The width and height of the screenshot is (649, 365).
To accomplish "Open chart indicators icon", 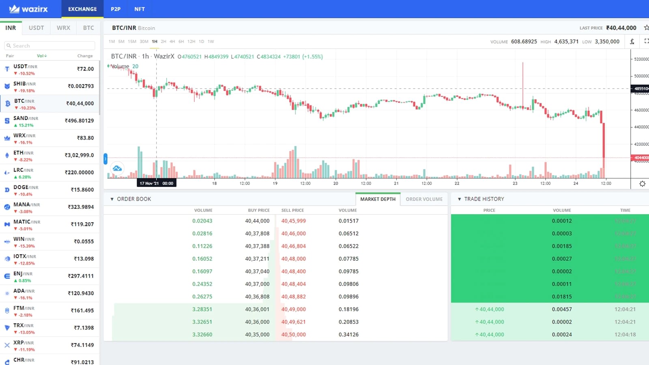I will (x=632, y=41).
